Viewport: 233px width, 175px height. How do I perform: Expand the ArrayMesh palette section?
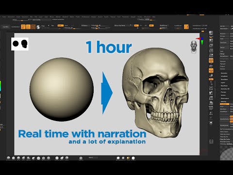click(224, 76)
